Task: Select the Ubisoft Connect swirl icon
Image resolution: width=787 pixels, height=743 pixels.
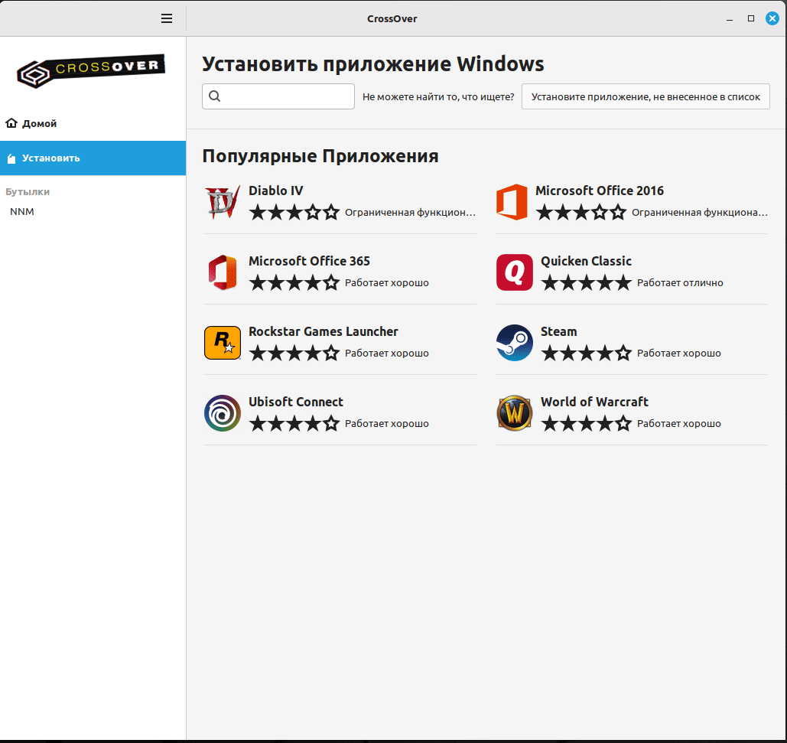Action: pos(223,413)
